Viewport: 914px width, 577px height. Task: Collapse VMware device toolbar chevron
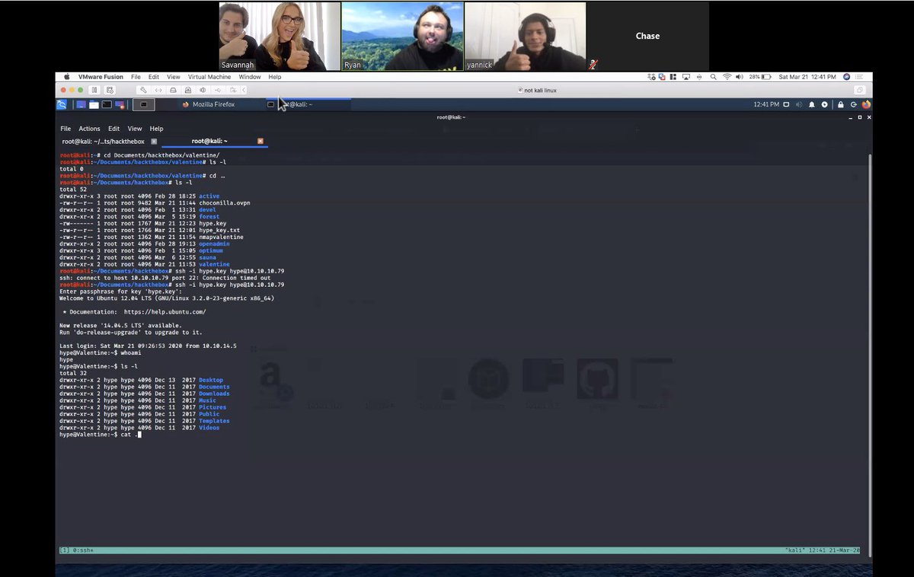click(x=244, y=90)
